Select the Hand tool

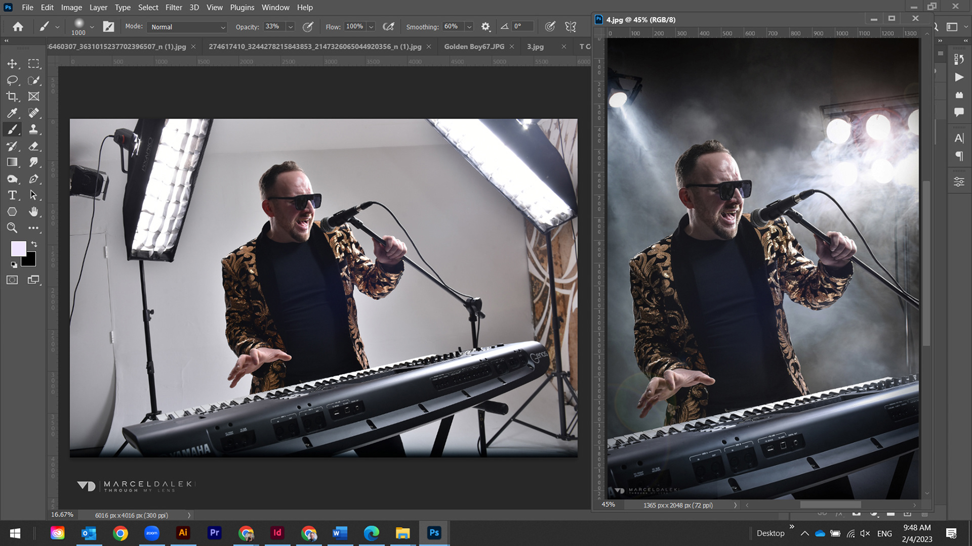pos(33,212)
